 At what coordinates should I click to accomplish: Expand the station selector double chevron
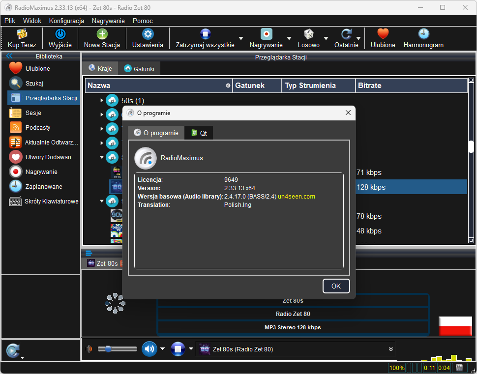[x=391, y=349]
